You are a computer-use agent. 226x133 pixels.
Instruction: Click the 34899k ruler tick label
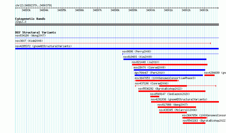[133, 10]
